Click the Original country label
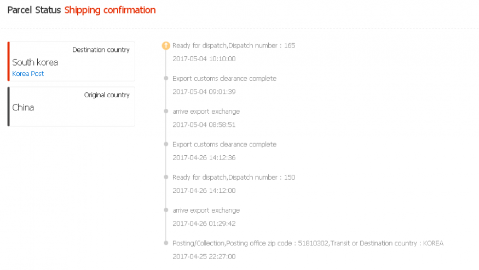This screenshot has height=270, width=479. [x=107, y=95]
